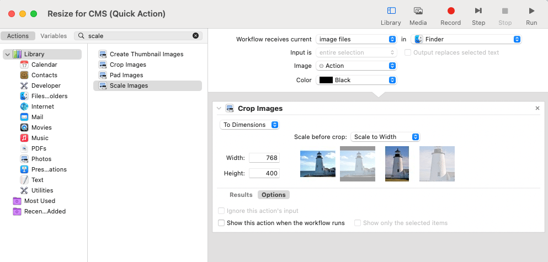Click the magnifying glass search icon
The width and height of the screenshot is (548, 262).
(81, 36)
